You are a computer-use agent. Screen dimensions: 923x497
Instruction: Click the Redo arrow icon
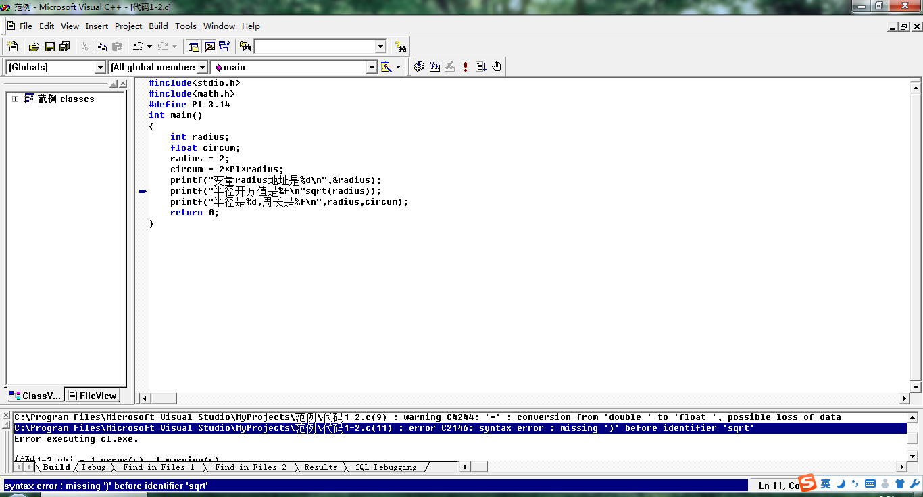[163, 47]
